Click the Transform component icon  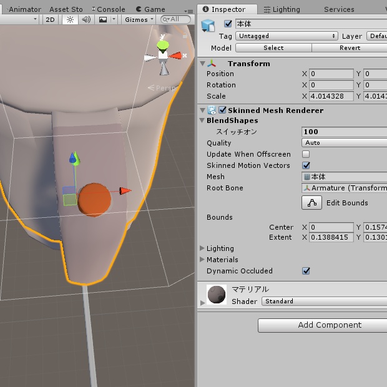click(212, 64)
